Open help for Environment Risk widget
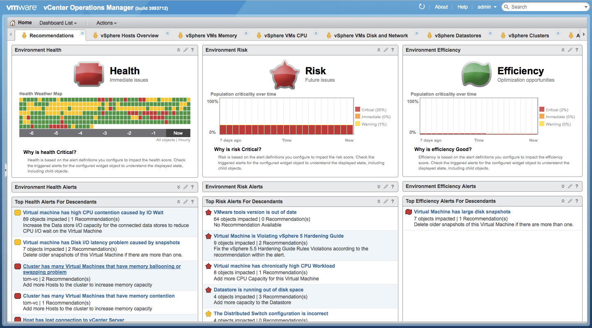 pos(393,50)
